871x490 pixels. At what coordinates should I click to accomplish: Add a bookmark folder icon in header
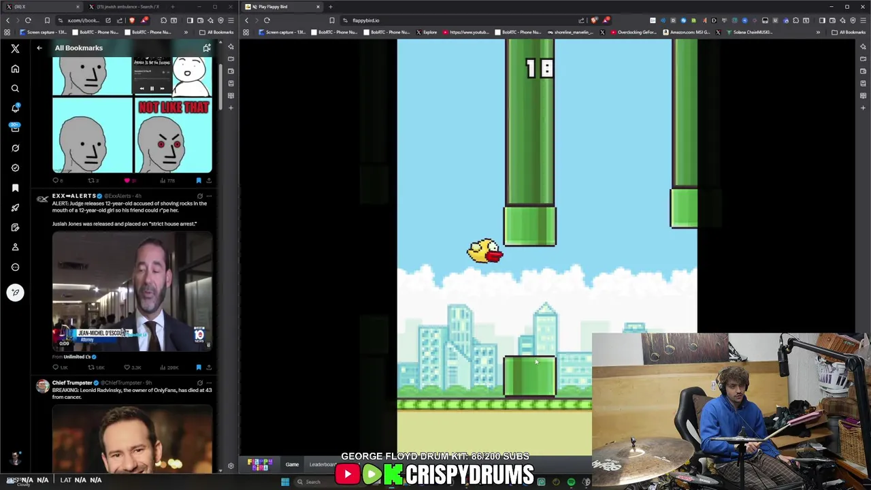click(x=207, y=48)
